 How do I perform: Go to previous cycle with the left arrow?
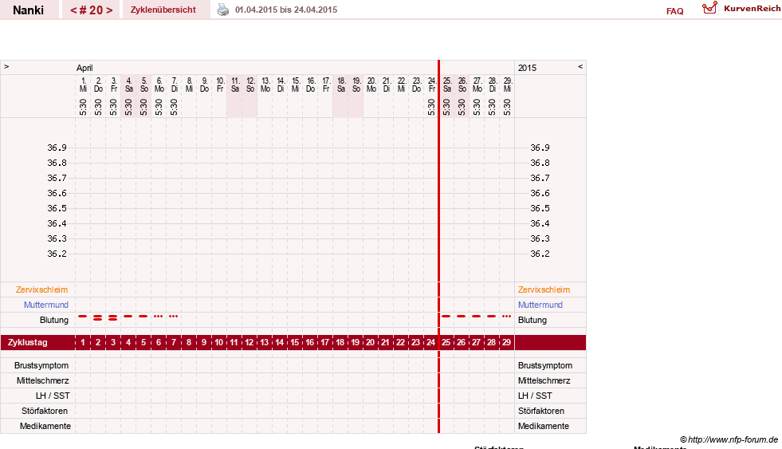click(73, 10)
